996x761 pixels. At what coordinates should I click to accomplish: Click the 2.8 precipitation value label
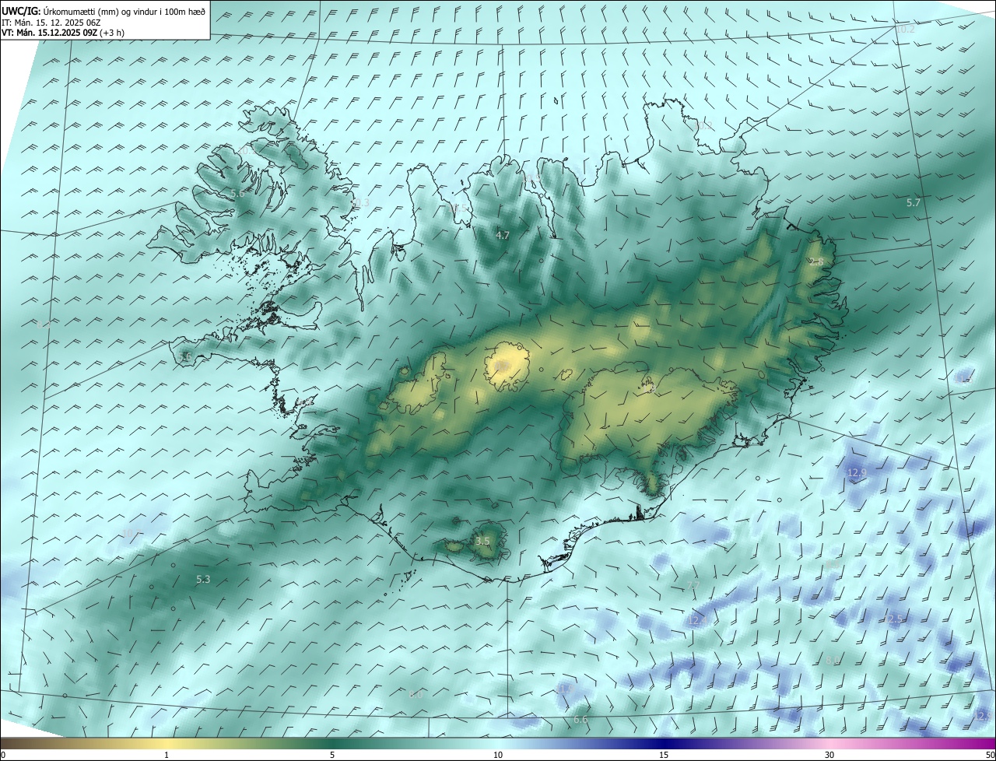click(816, 262)
